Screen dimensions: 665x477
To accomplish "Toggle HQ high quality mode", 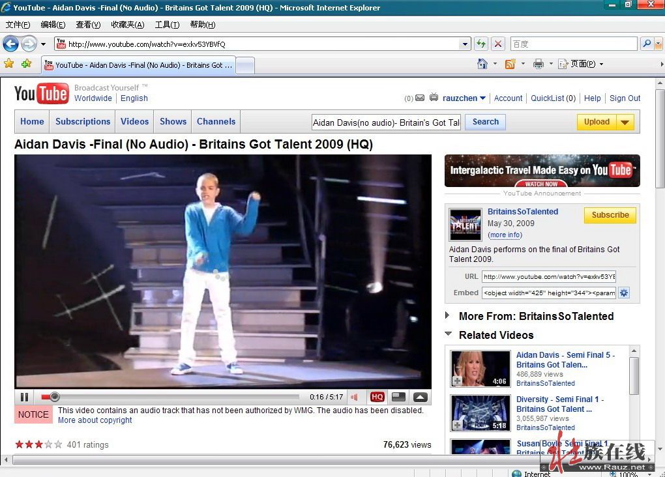I will pyautogui.click(x=377, y=397).
